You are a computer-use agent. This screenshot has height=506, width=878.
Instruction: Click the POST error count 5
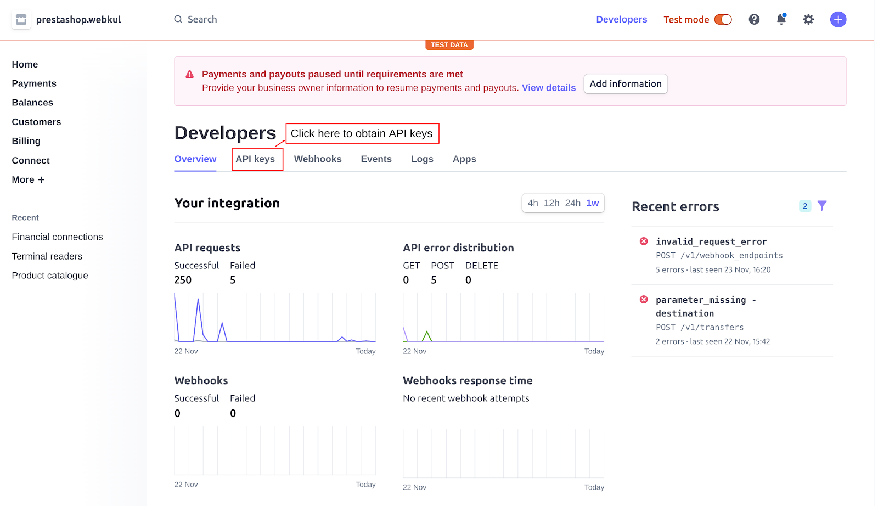click(434, 280)
